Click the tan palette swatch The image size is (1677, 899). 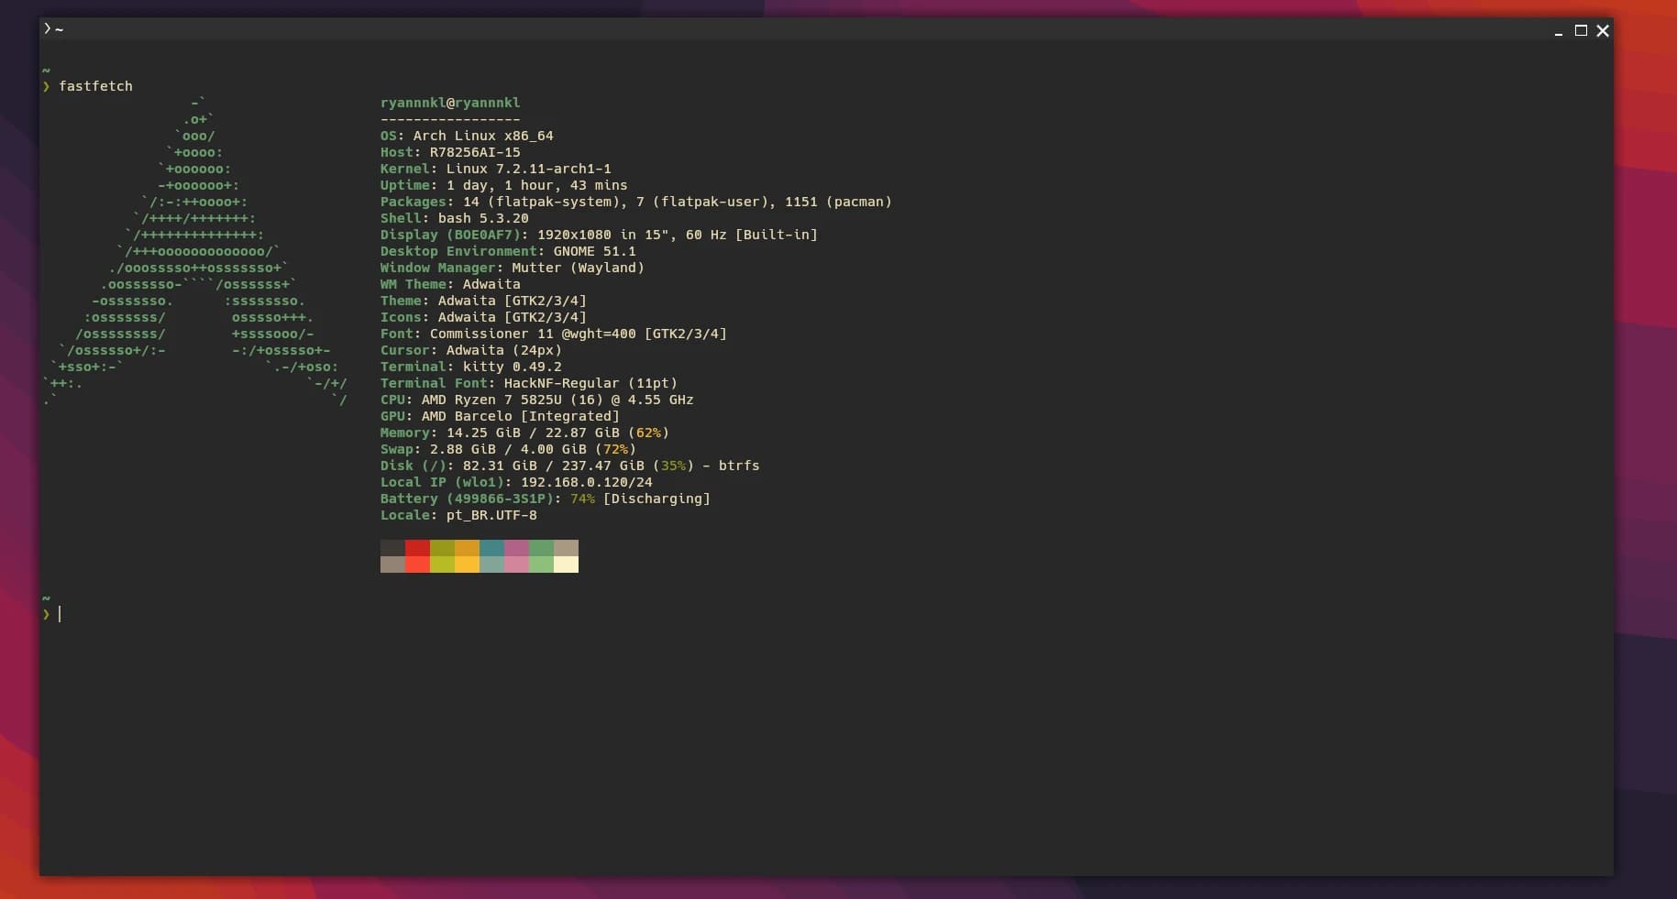pos(566,548)
